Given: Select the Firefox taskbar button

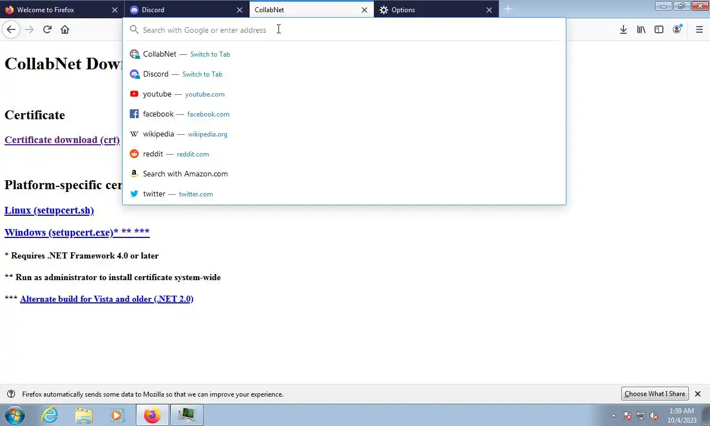Looking at the screenshot, I should (x=152, y=415).
